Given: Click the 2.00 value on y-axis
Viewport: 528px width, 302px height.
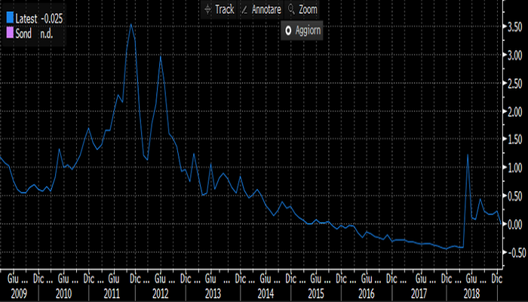Looking at the screenshot, I should pos(514,112).
